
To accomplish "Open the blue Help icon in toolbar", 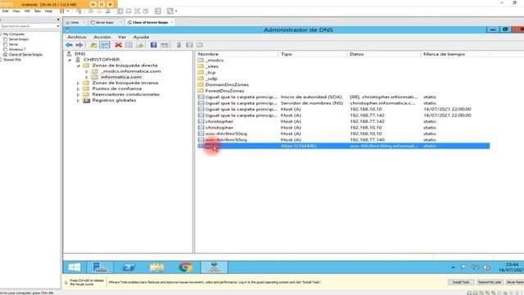I will coord(153,45).
